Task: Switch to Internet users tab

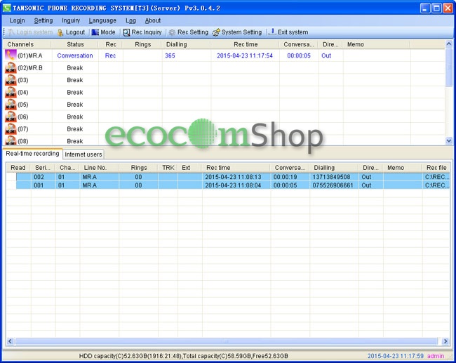Action: pos(83,154)
